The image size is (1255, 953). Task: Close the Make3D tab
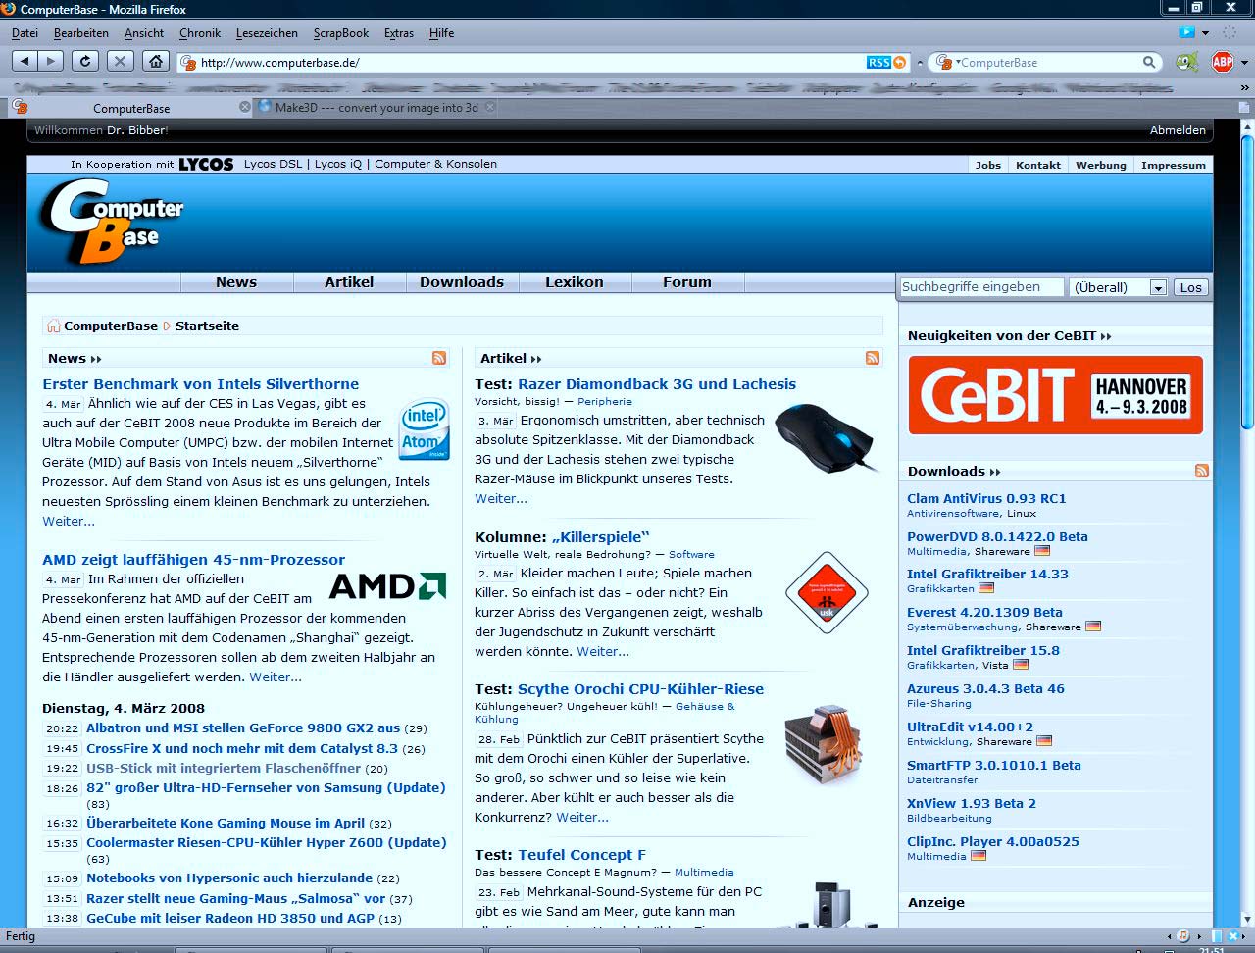click(490, 107)
